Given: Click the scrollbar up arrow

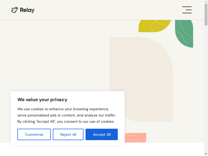Looking at the screenshot, I should click(206, 2).
